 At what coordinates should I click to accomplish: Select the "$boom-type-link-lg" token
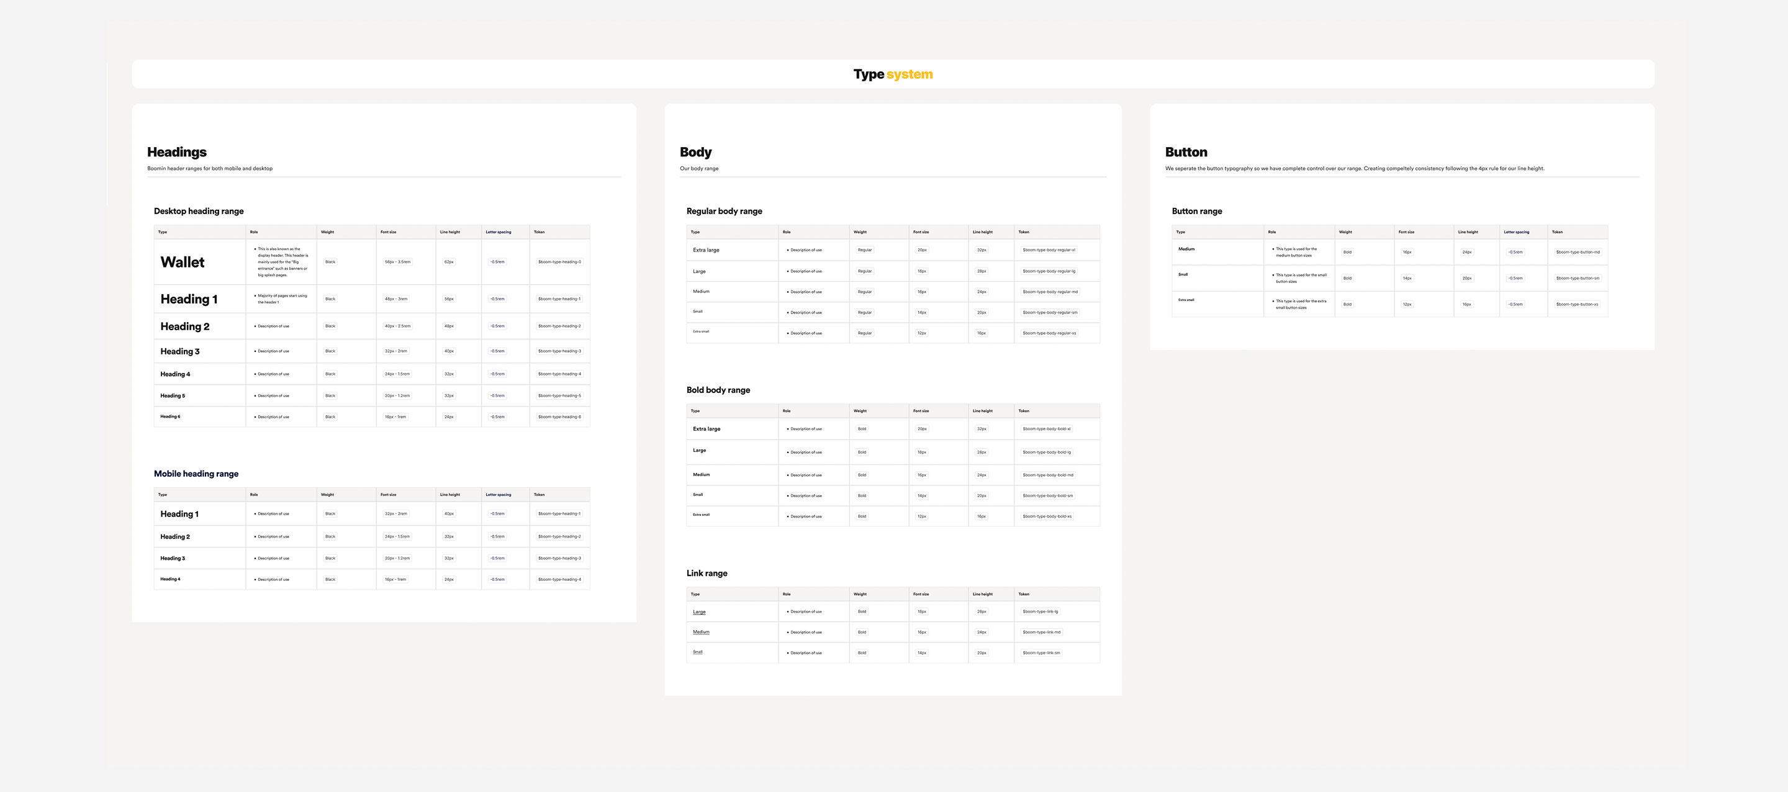1040,611
